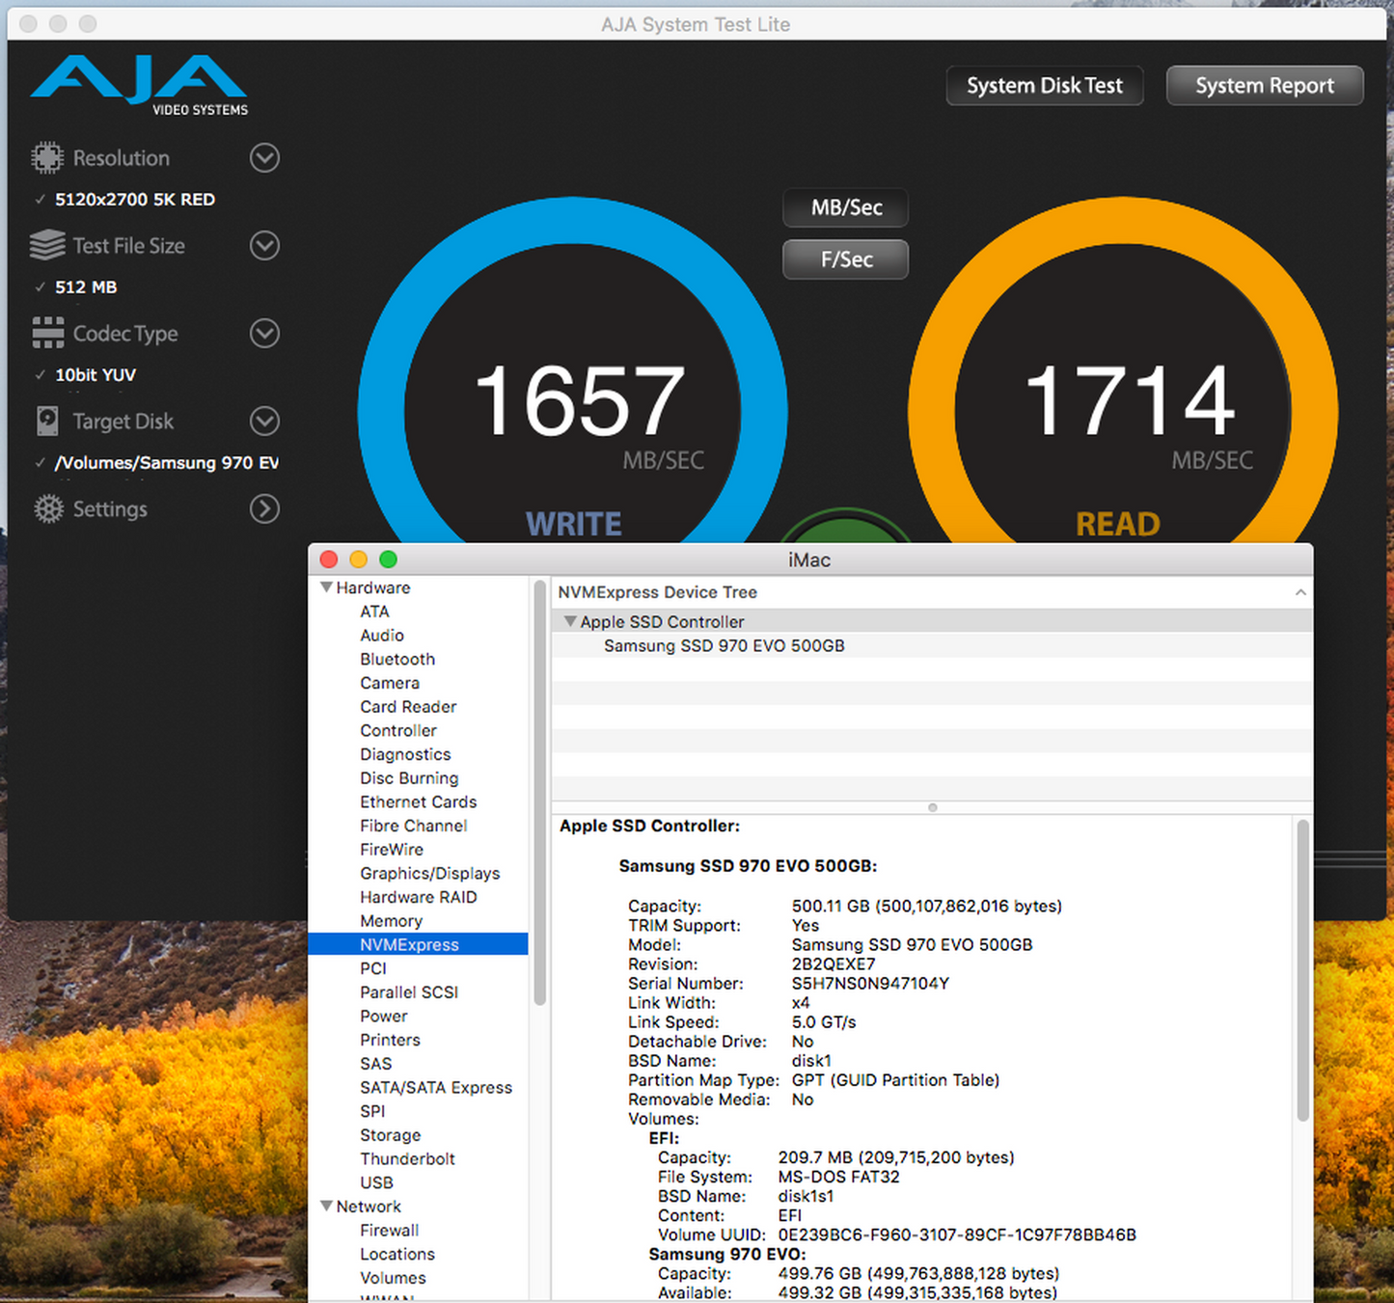Screen dimensions: 1394x1303
Task: Collapse the Apple SSD Controller tree
Action: pyautogui.click(x=570, y=622)
